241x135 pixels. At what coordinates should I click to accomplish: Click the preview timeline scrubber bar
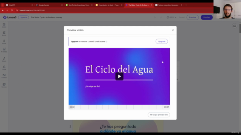point(119,107)
